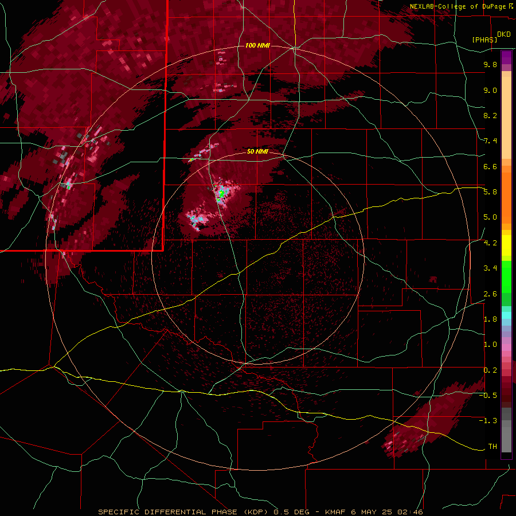Click the DKD unit label above the scale
Image resolution: width=516 pixels, height=516 pixels.
coord(504,34)
